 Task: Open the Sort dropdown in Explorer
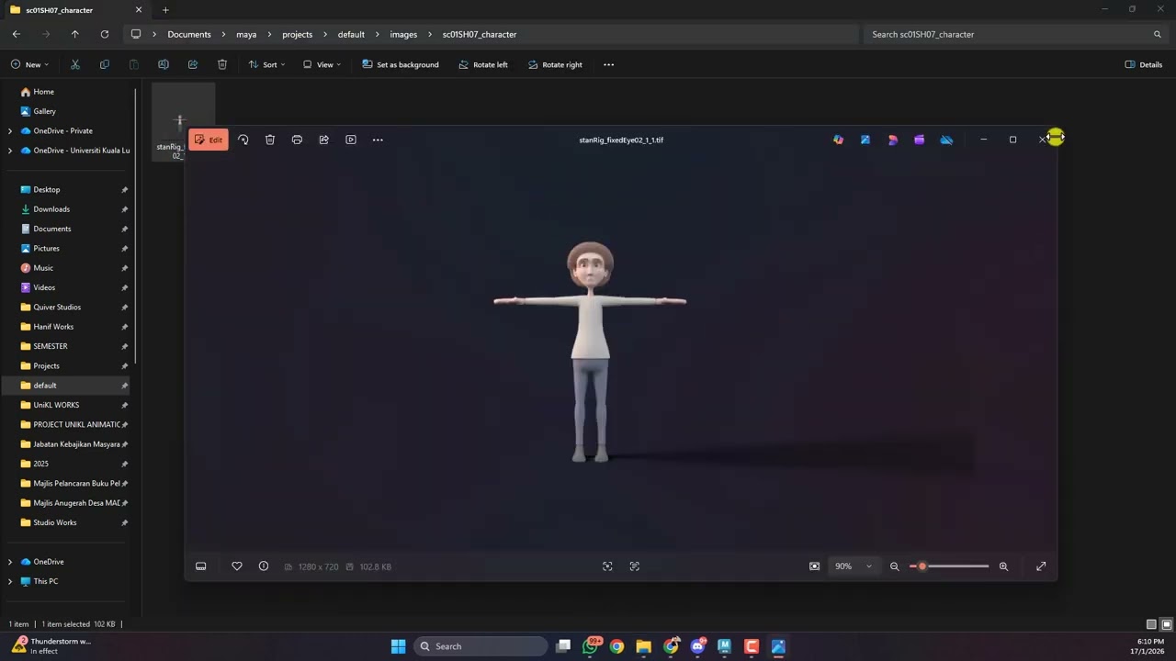267,64
